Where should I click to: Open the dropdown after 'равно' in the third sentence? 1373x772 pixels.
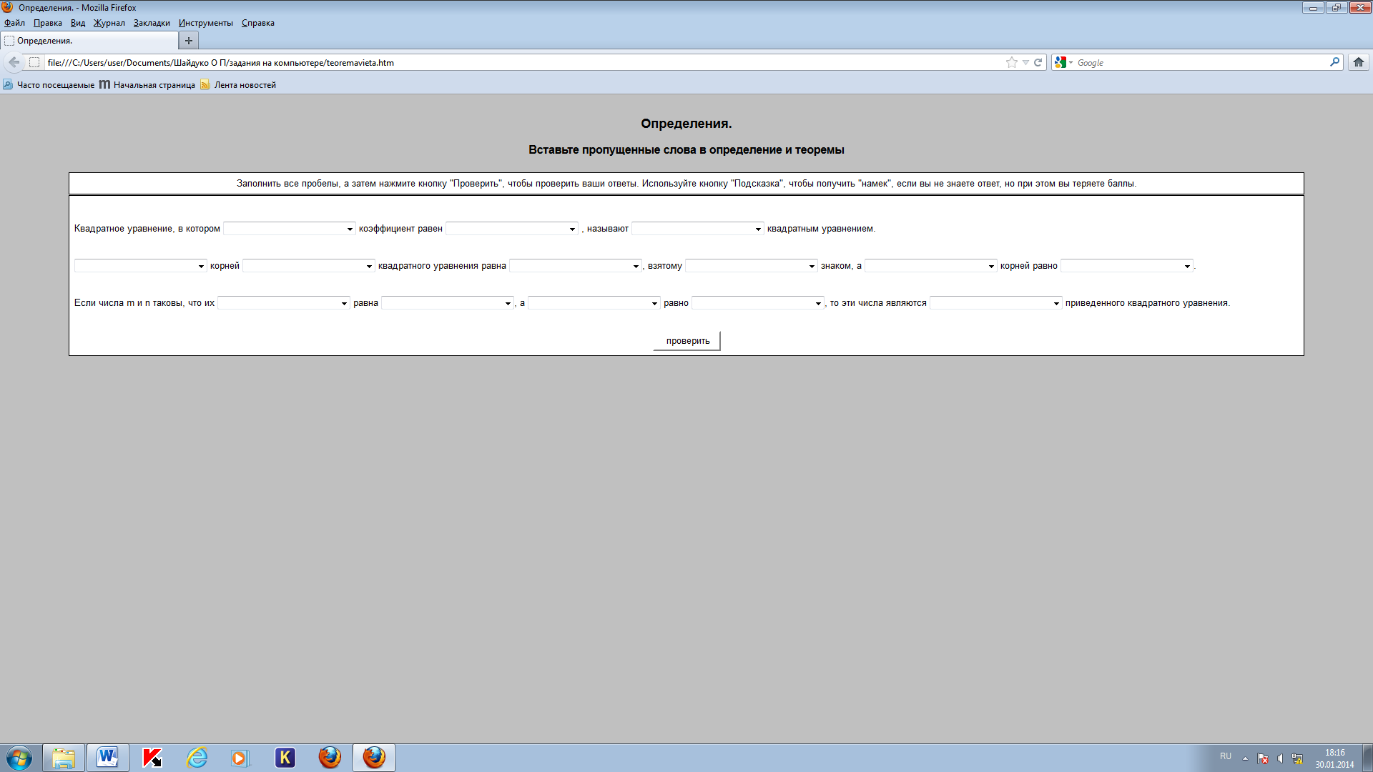pos(757,303)
